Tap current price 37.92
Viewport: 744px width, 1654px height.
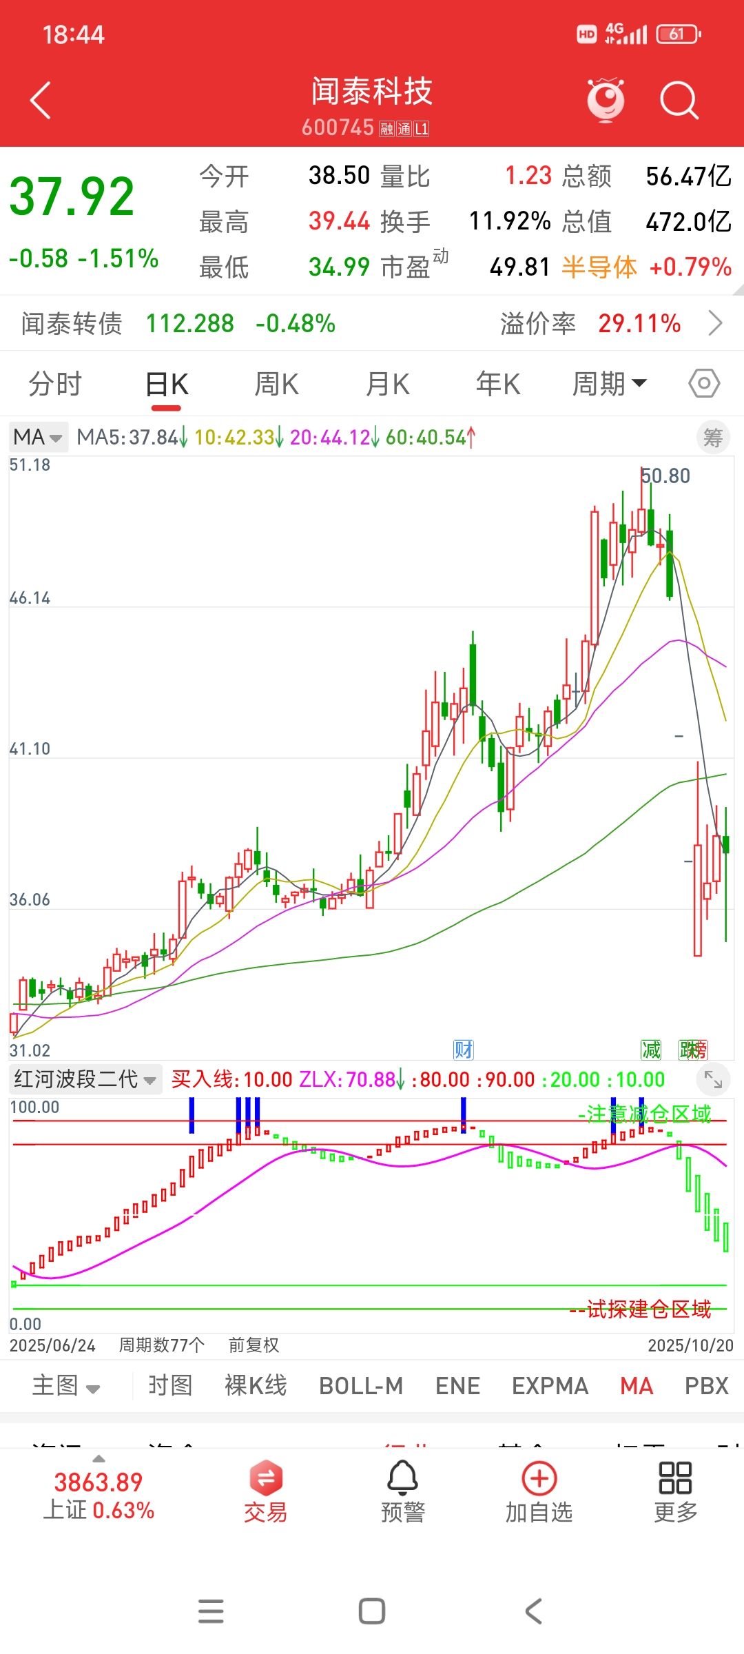click(x=72, y=197)
